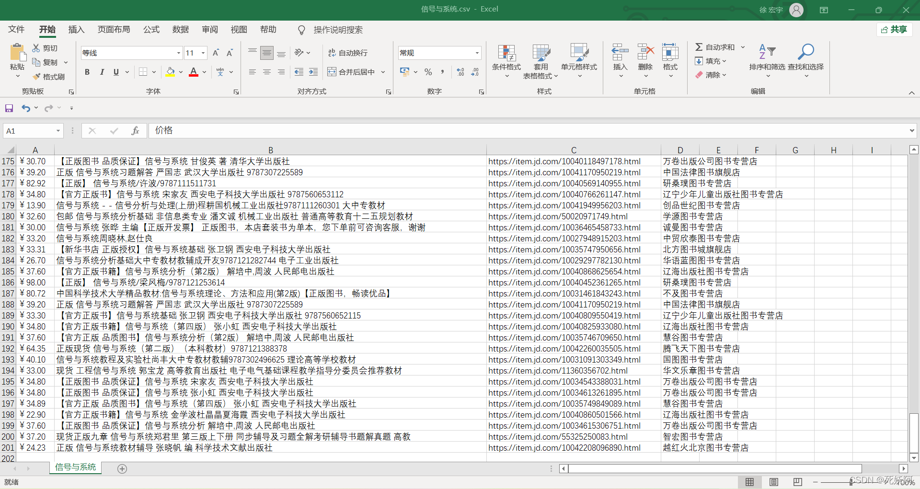Click the insert function fx icon
The height and width of the screenshot is (489, 920).
click(x=136, y=131)
